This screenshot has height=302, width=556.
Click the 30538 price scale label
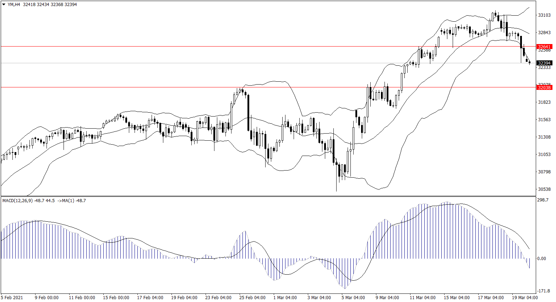point(544,189)
